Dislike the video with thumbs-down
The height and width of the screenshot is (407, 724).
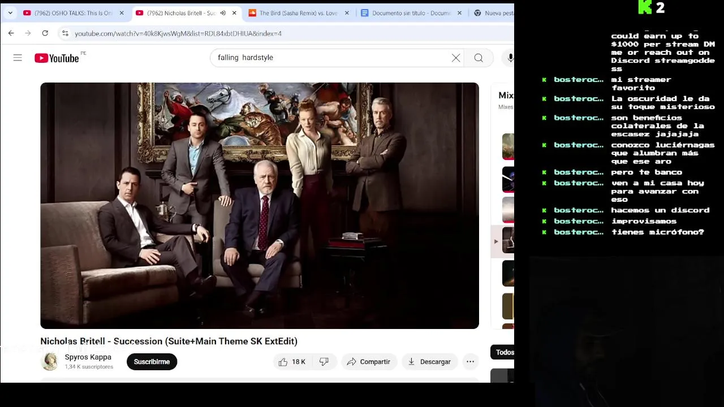[x=324, y=362]
